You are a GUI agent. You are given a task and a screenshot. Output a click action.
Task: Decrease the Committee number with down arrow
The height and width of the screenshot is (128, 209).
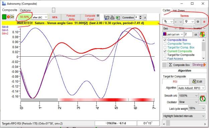point(140,18)
